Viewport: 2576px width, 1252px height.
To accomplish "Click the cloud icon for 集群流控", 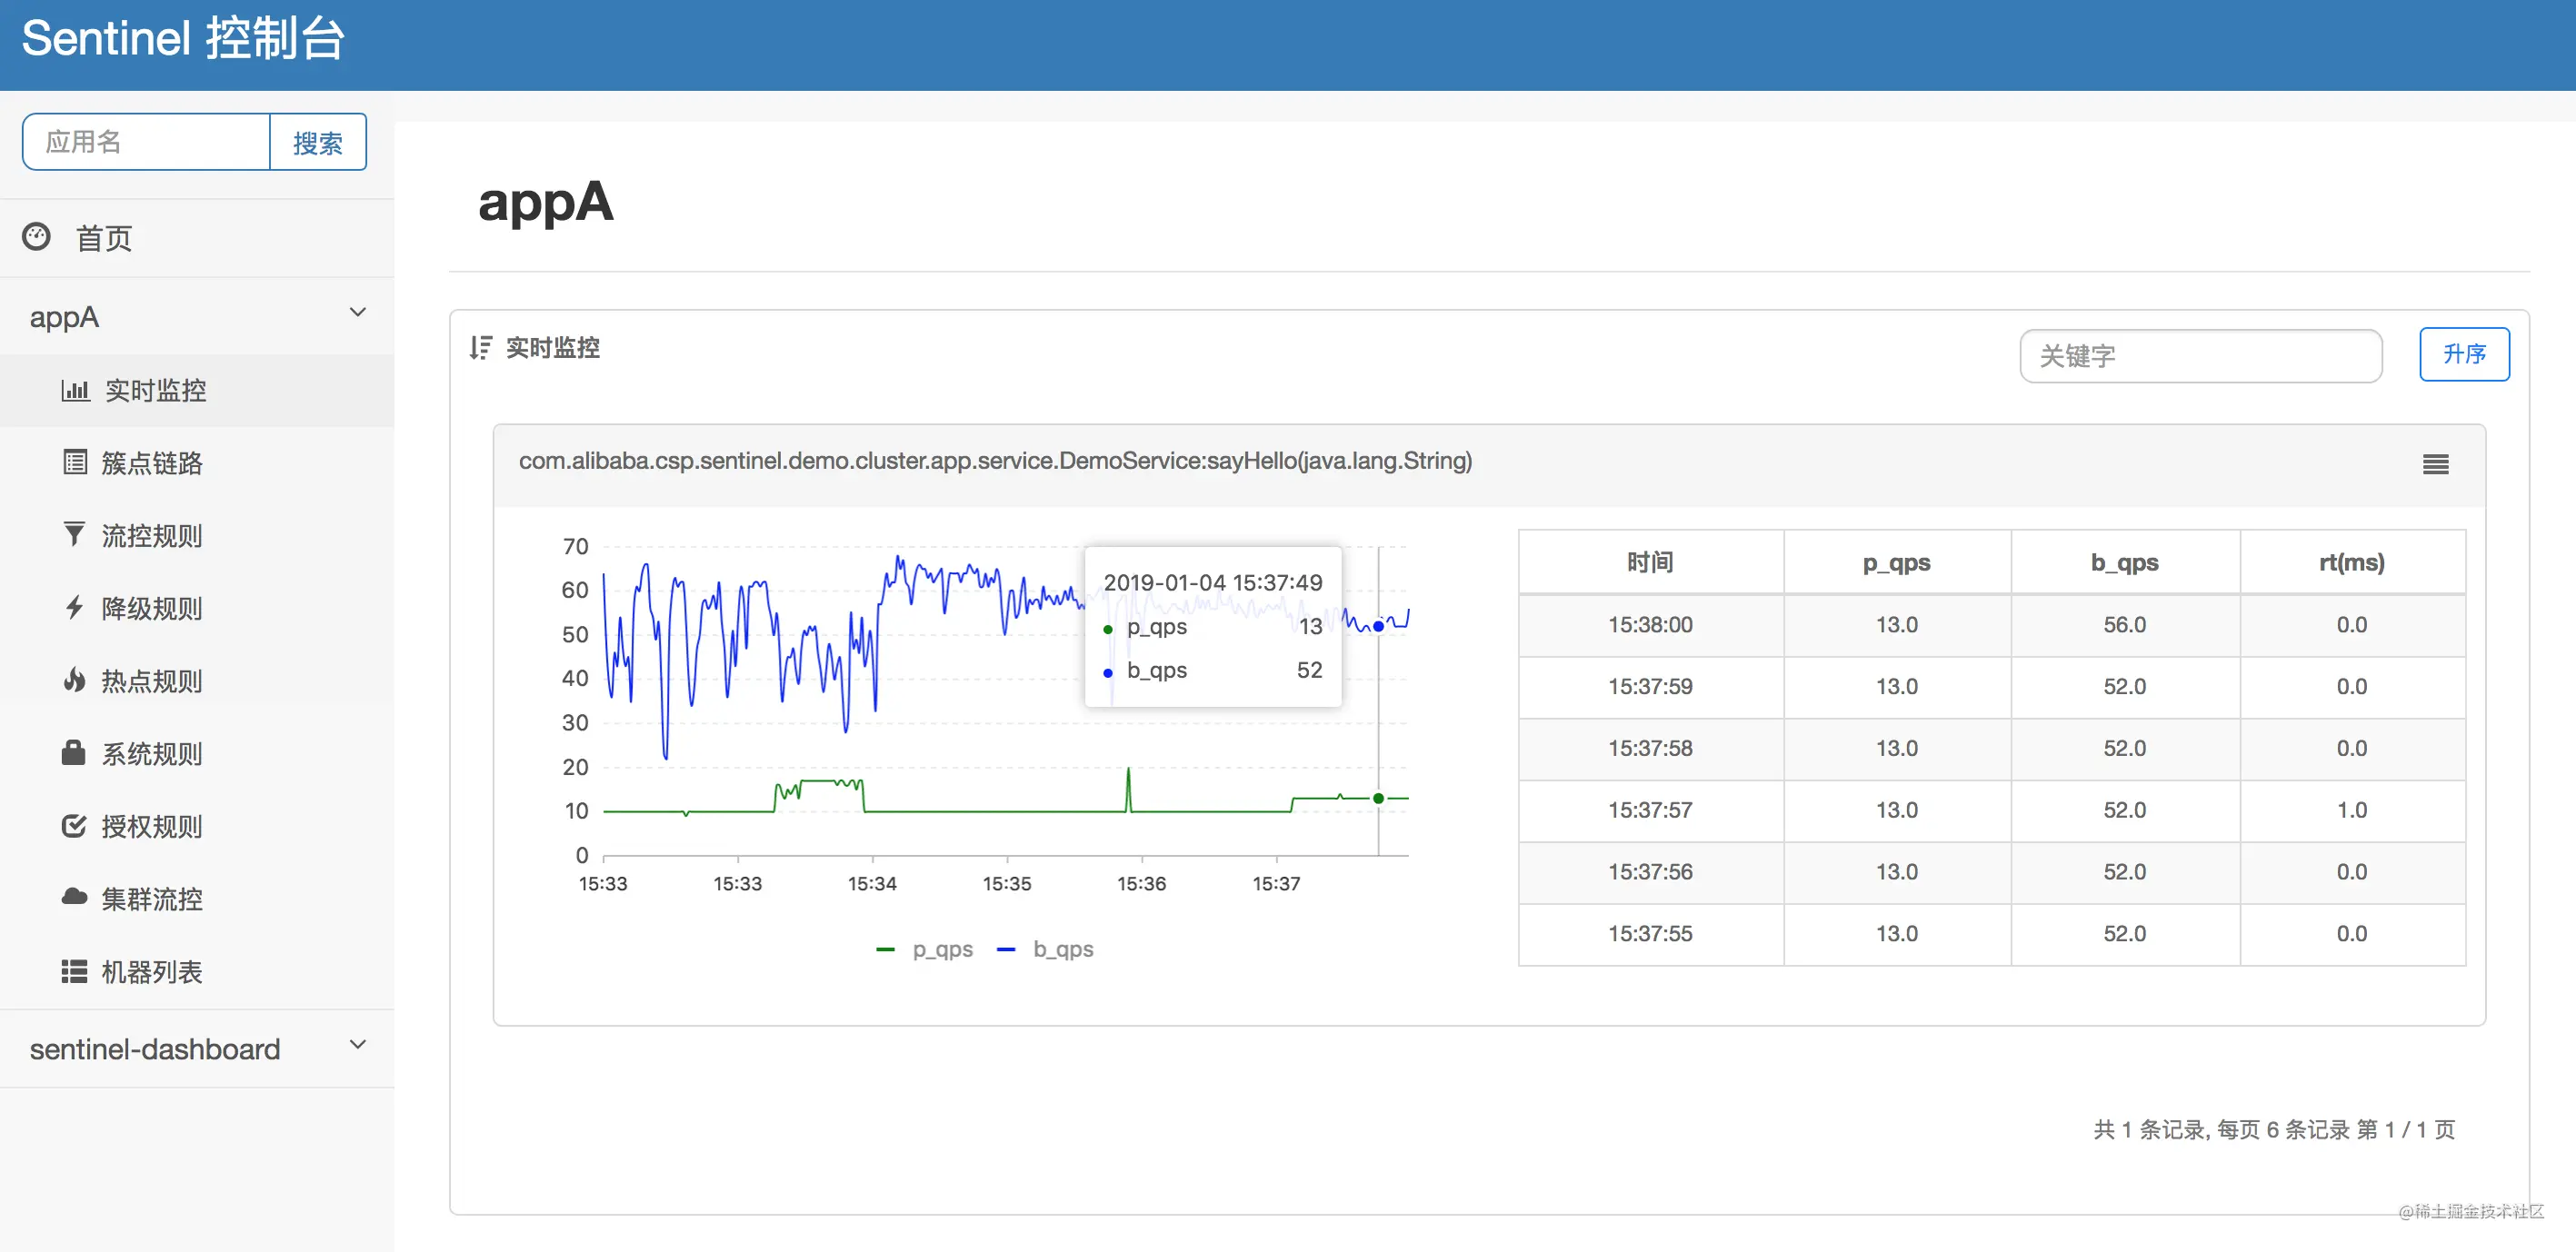I will point(74,896).
